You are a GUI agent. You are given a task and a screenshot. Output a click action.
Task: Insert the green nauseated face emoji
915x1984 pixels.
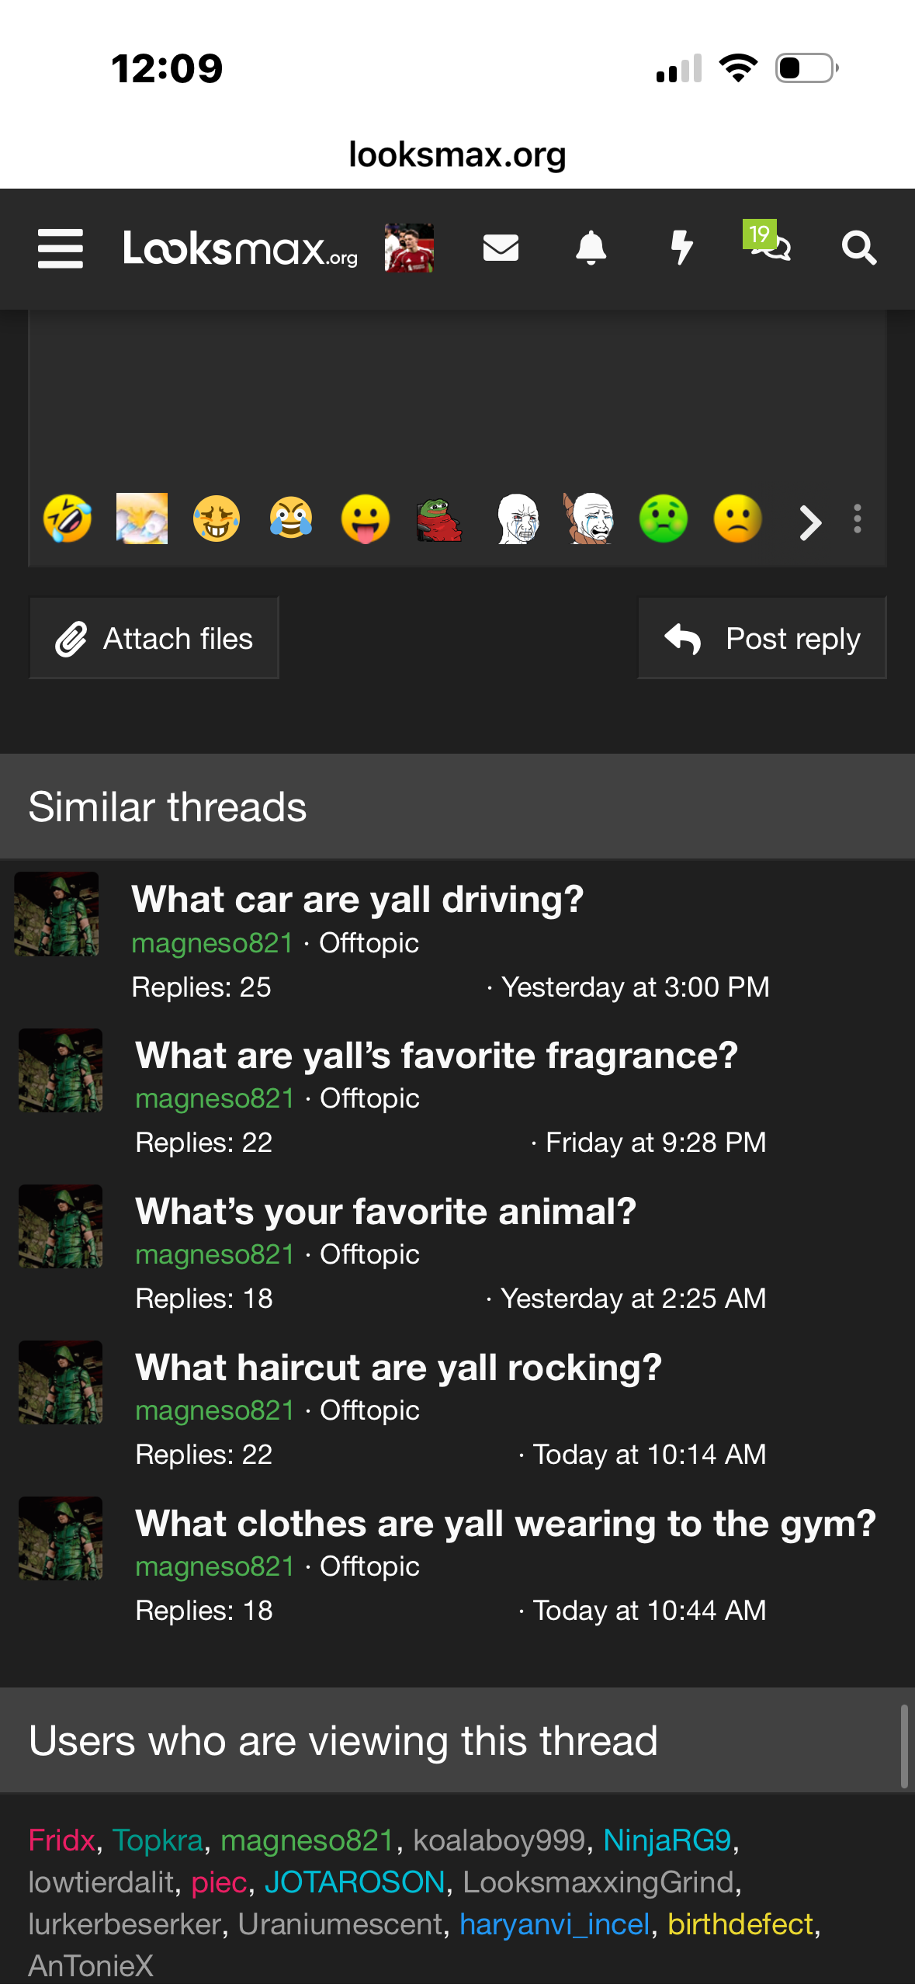[x=664, y=519]
